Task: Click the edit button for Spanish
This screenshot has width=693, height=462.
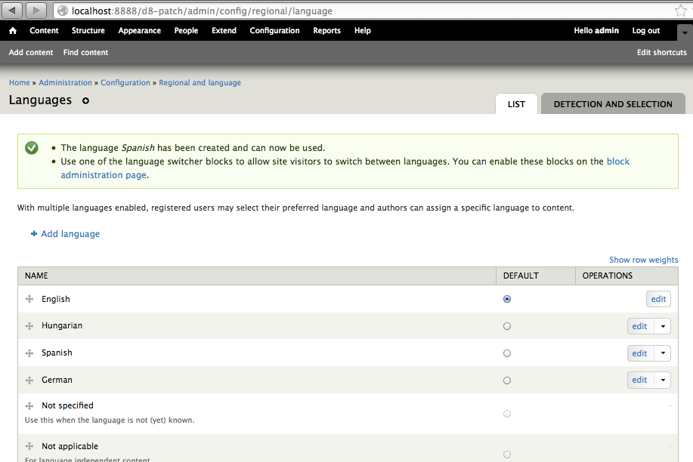Action: click(x=639, y=353)
